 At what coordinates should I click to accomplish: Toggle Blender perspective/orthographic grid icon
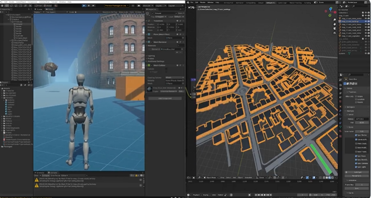335,33
